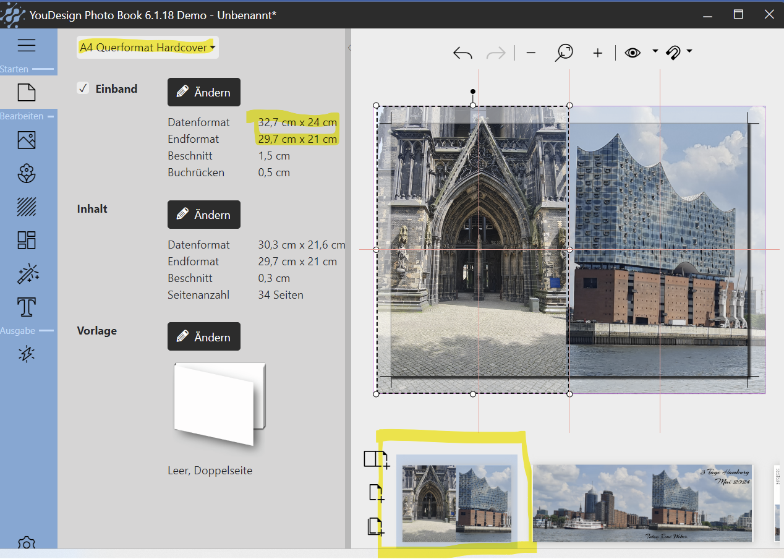Viewport: 784px width, 559px height.
Task: Open the hatched backgrounds panel
Action: 27,207
